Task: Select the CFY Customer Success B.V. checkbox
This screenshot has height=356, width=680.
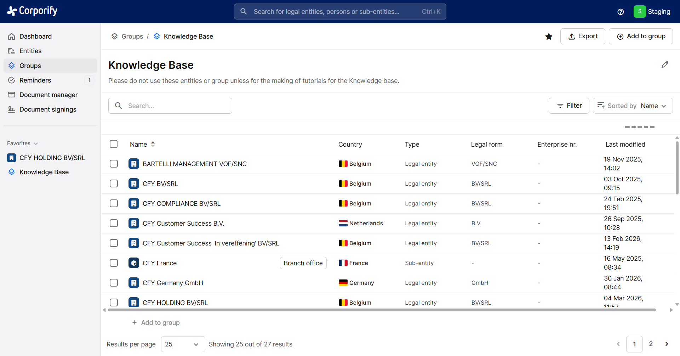Action: click(x=114, y=223)
